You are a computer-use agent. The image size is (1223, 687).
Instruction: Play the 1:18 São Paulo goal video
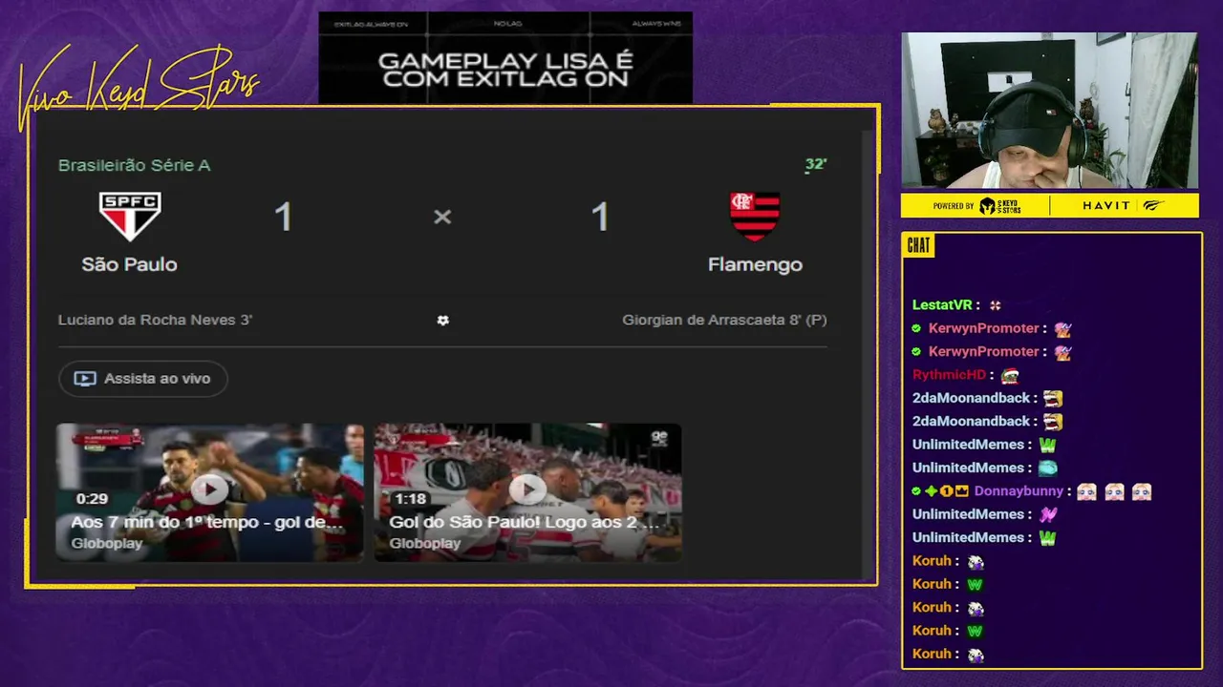[x=527, y=490]
